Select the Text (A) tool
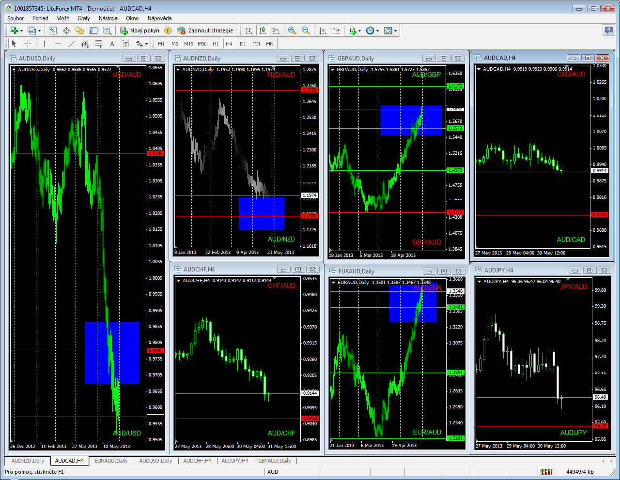The width and height of the screenshot is (620, 480). point(112,44)
